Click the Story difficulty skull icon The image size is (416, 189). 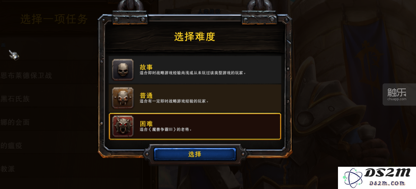(123, 70)
